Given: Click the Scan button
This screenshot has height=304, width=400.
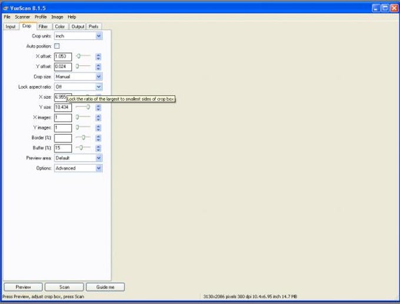Looking at the screenshot, I should [x=64, y=287].
